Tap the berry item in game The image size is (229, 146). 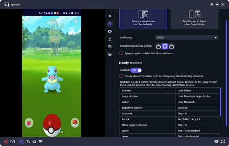point(29,123)
